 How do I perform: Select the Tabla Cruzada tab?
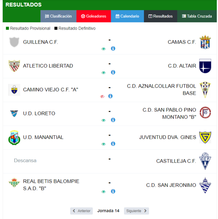[x=197, y=16]
